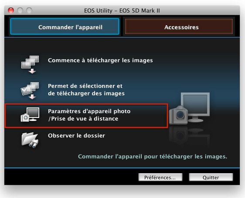Start "Commence à télécharger les images"
This screenshot has width=245, height=198.
[x=100, y=60]
